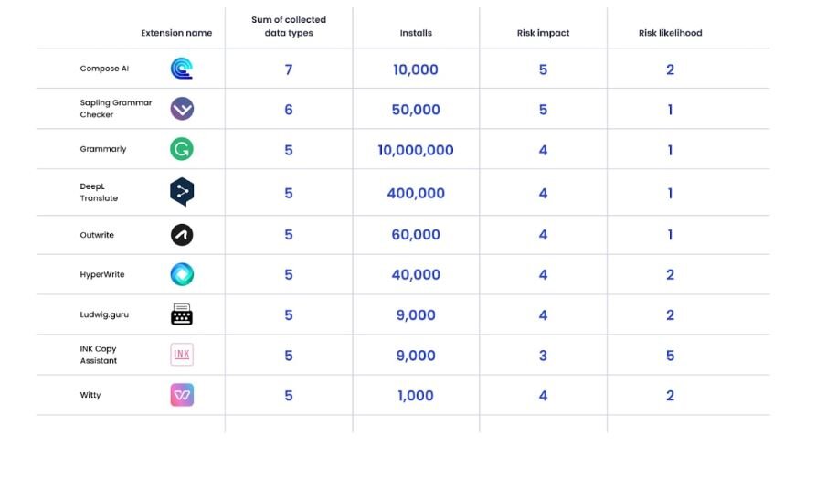
Task: Click the Witty extension name
Action: pos(90,395)
